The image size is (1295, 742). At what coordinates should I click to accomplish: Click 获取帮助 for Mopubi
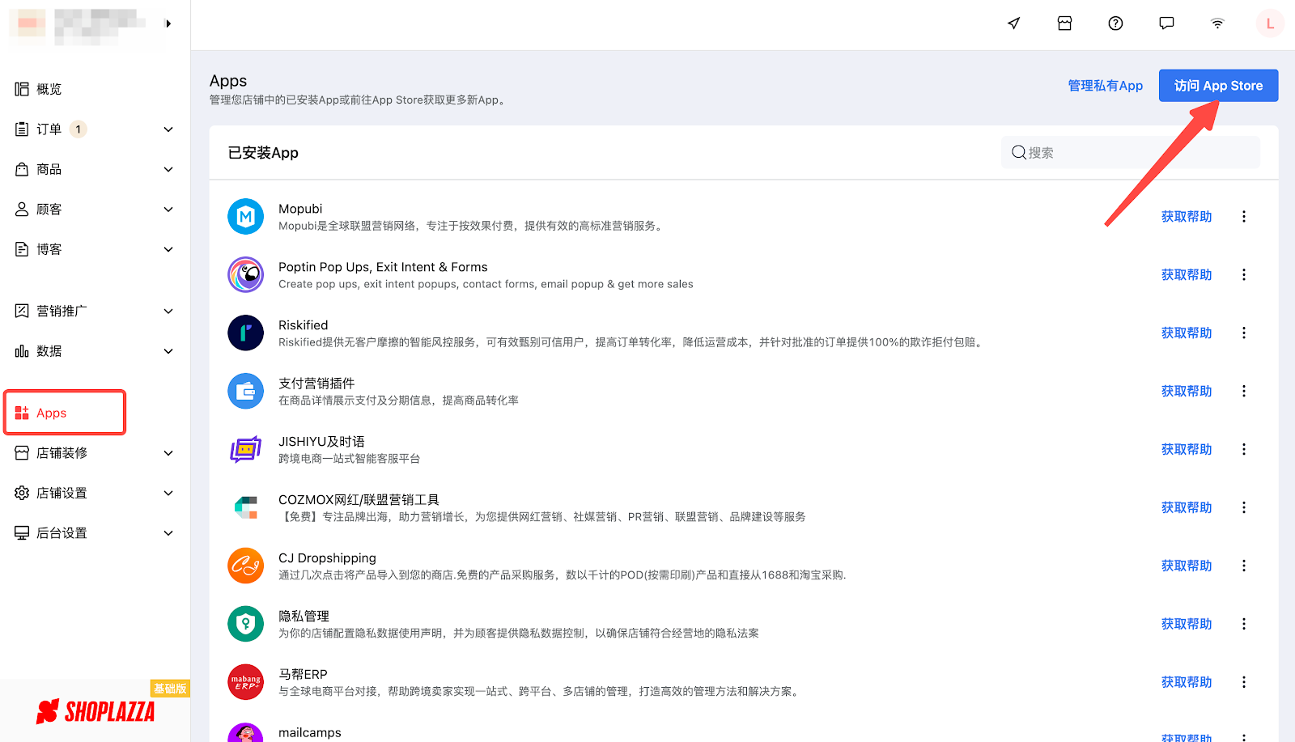[x=1187, y=216]
